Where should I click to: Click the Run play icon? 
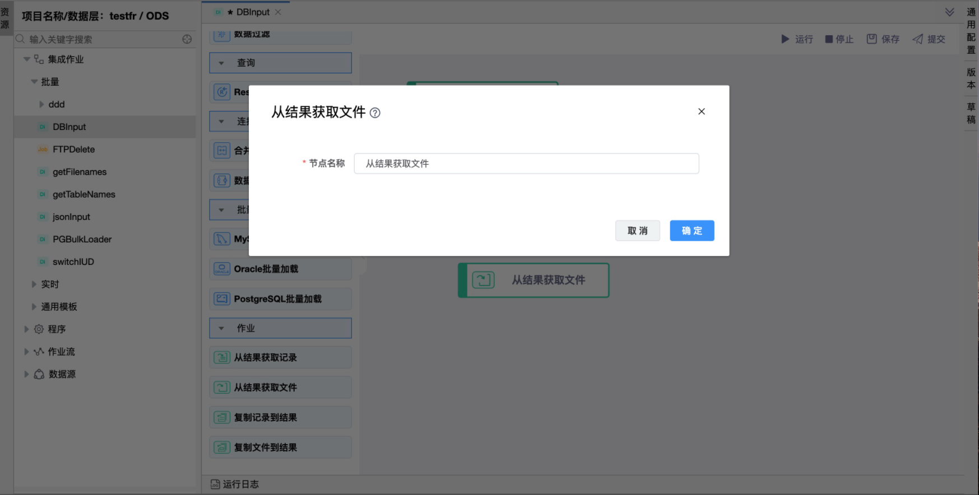point(785,39)
